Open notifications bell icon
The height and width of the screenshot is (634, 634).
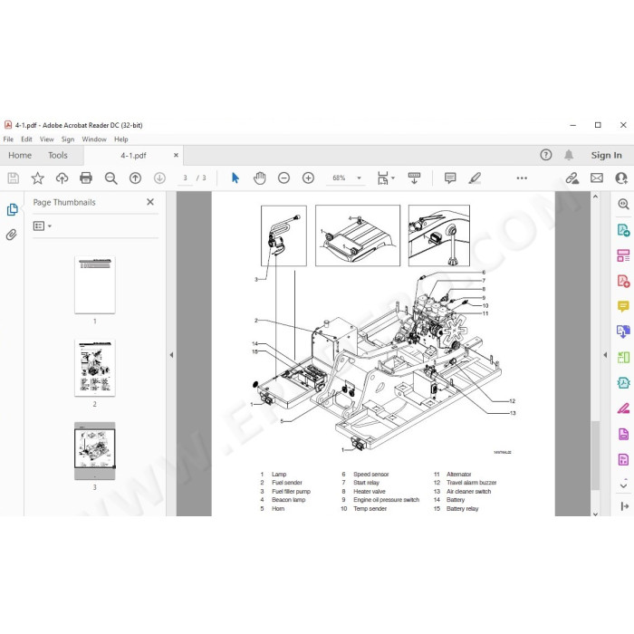tap(569, 155)
